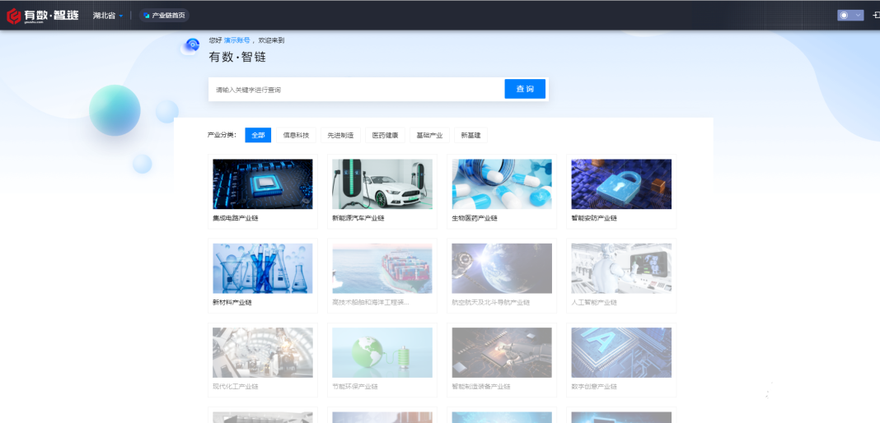
Task: Go to 产业链首页 in the top bar
Action: [x=165, y=16]
